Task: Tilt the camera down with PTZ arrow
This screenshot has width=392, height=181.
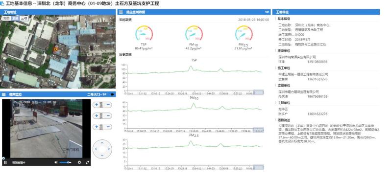Action: (x=102, y=155)
